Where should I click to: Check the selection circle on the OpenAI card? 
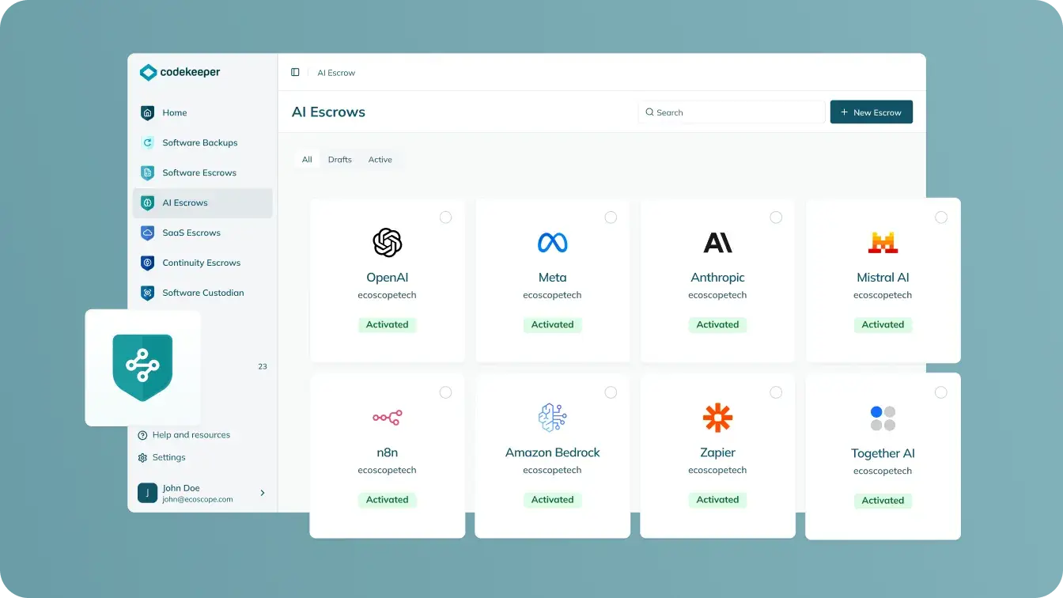coord(445,217)
